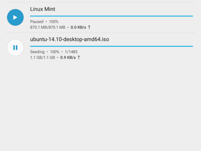Resume the paused Linux Mint torrent
Screen dimensions: 201x151
(x=15, y=17)
